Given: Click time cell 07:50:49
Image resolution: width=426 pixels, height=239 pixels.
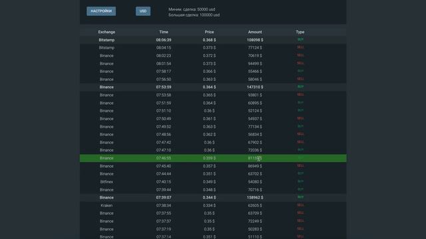Looking at the screenshot, I should tap(164, 119).
